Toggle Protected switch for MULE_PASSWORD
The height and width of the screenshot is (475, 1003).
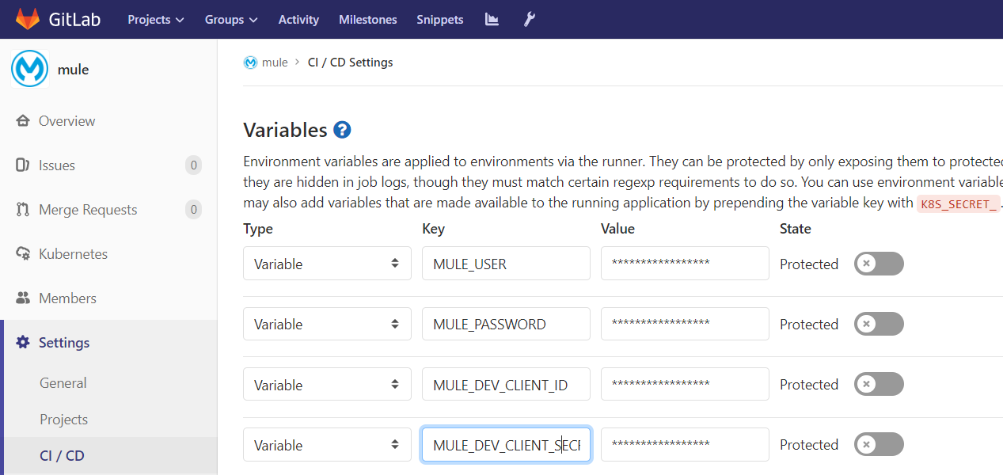click(878, 324)
